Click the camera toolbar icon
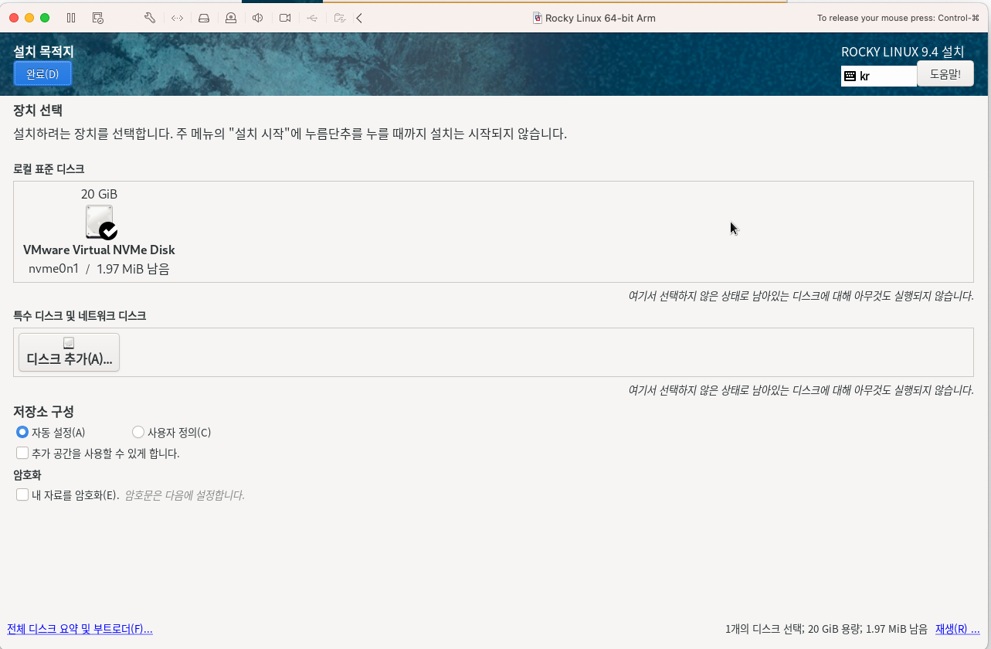Screen dimensions: 991x649 tap(285, 18)
